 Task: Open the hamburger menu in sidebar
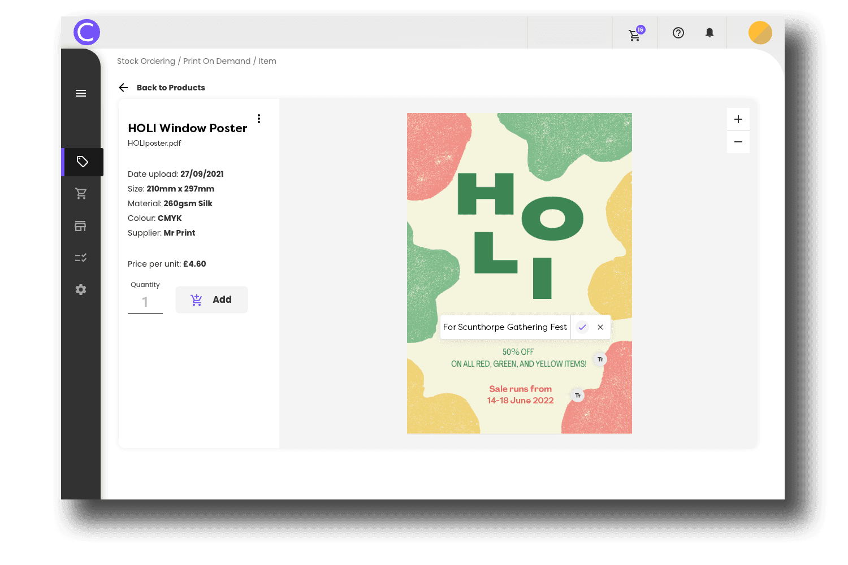[81, 93]
